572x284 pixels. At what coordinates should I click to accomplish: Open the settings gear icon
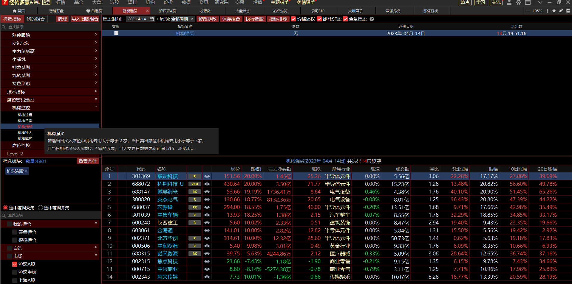pyautogui.click(x=519, y=2)
